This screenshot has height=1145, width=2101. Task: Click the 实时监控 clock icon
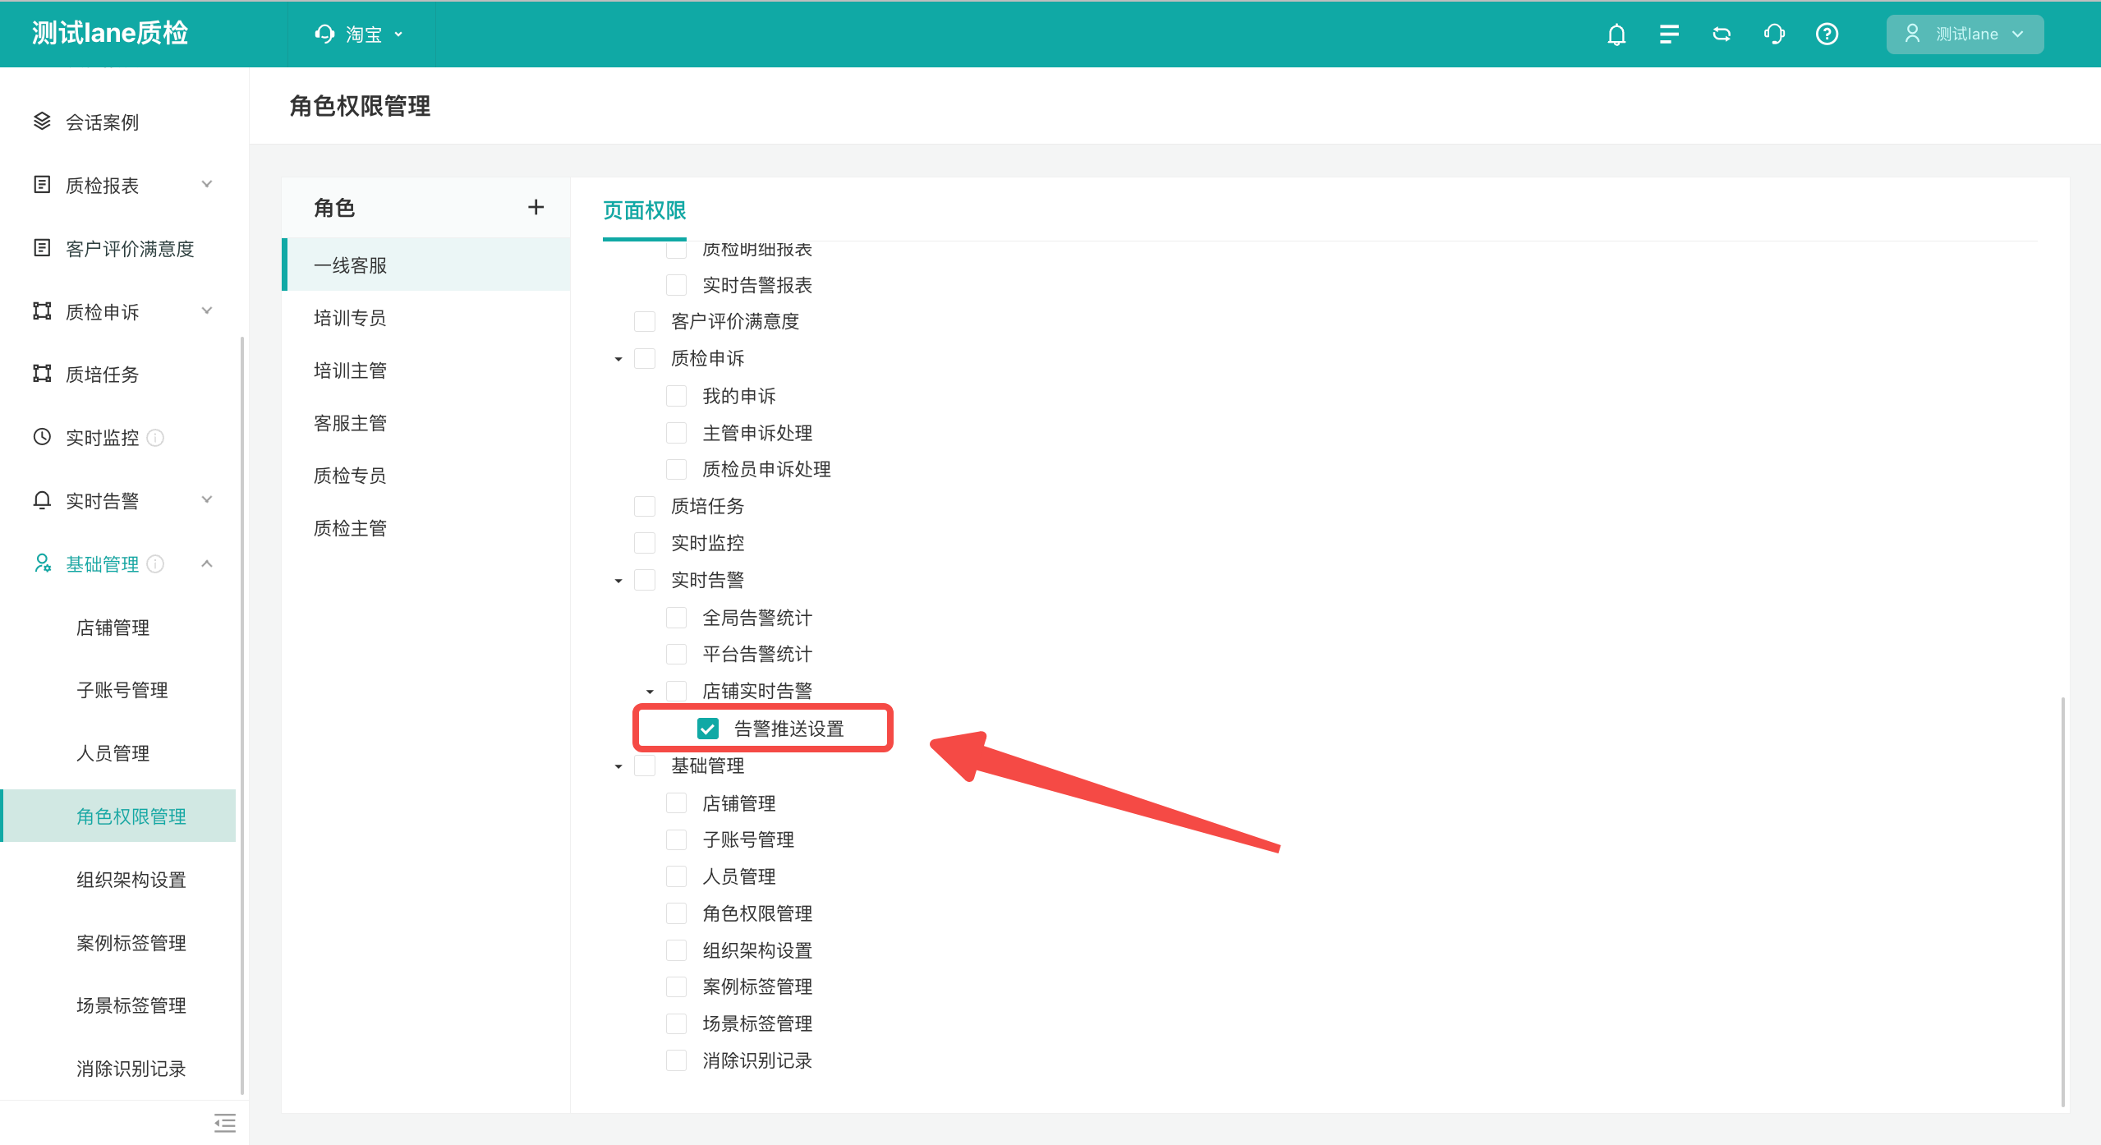pyautogui.click(x=42, y=437)
